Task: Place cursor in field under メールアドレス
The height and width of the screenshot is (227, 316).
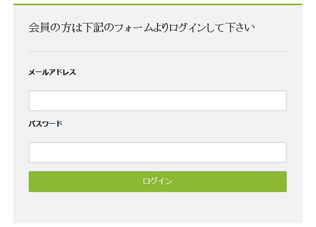Action: tap(157, 101)
